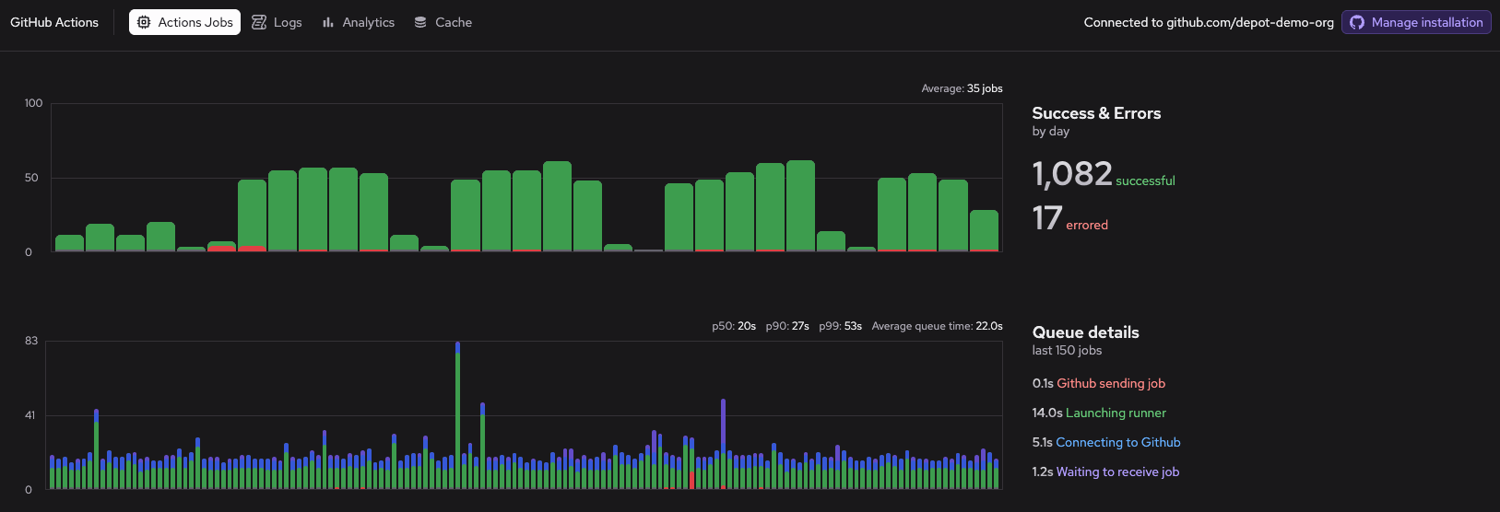Click the Actions Jobs tab icon
This screenshot has height=512, width=1500.
144,22
